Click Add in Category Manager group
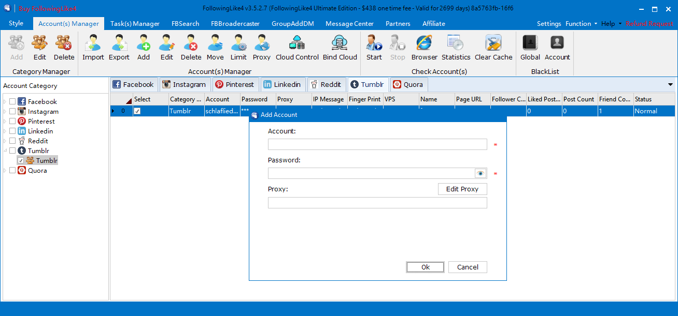The image size is (678, 316). pos(17,48)
